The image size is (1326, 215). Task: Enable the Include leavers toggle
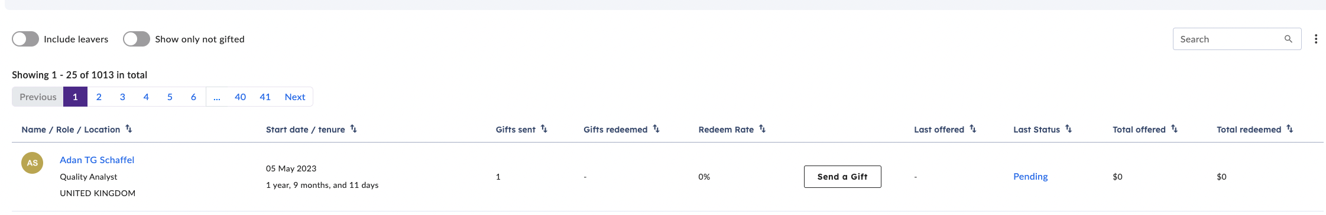(25, 39)
